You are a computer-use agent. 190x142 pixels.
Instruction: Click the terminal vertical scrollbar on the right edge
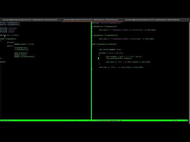click(189, 73)
